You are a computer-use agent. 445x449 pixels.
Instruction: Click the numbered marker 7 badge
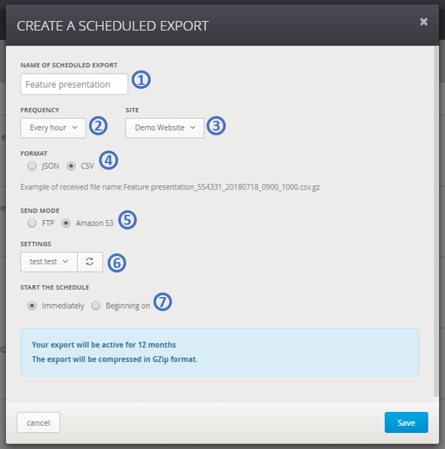(162, 302)
